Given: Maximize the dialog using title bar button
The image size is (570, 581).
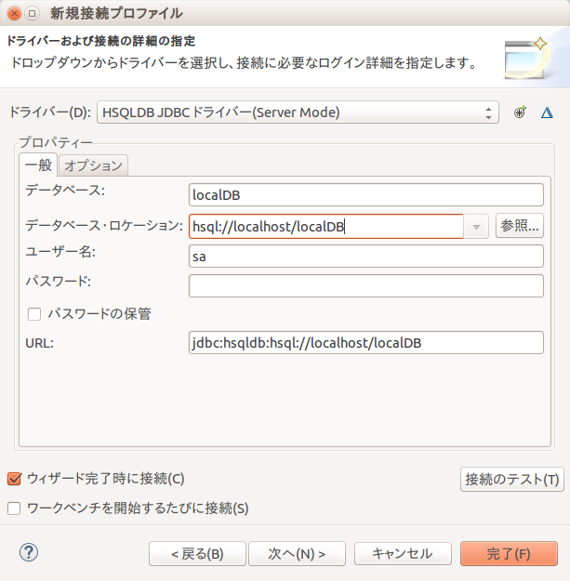Looking at the screenshot, I should coord(33,13).
